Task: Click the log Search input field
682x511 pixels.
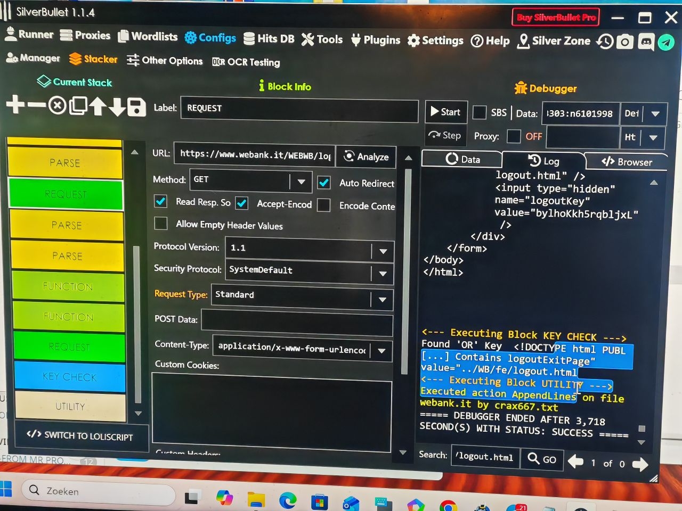Action: pyautogui.click(x=485, y=457)
